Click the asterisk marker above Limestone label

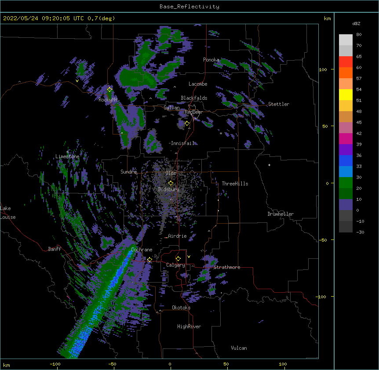click(x=67, y=152)
